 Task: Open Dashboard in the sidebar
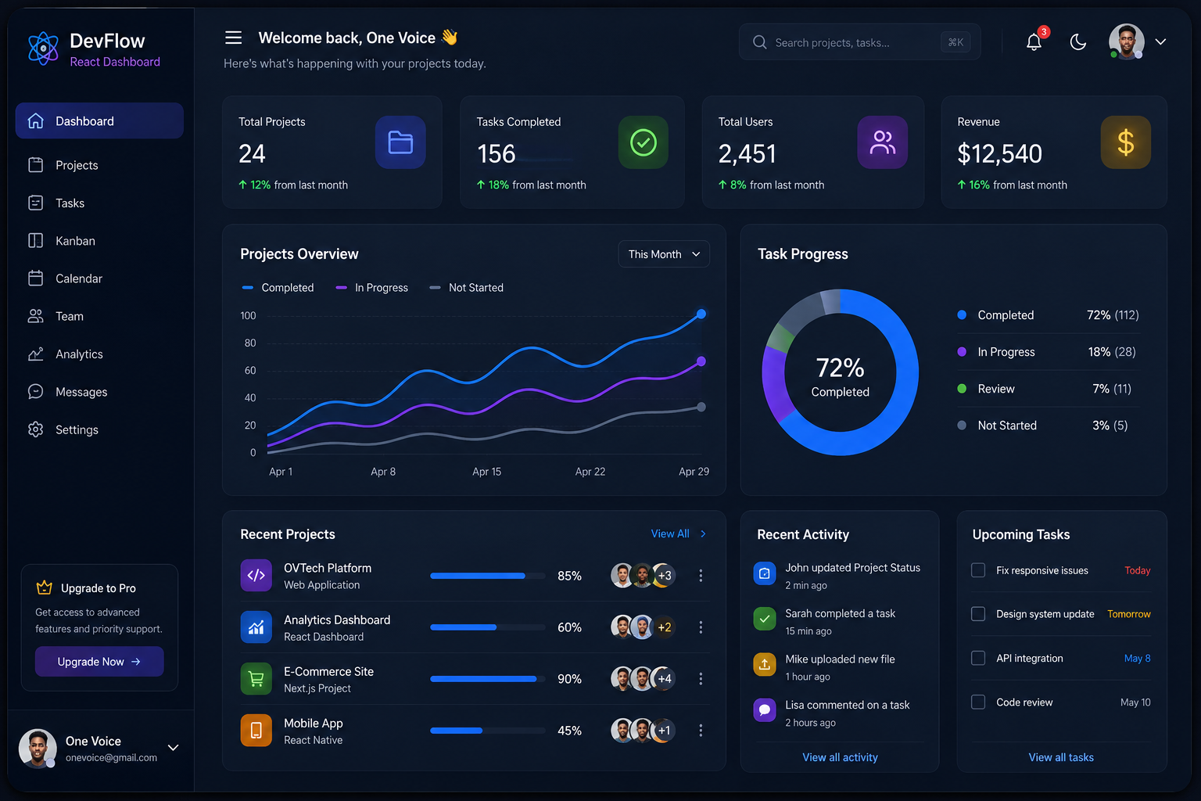coord(99,121)
